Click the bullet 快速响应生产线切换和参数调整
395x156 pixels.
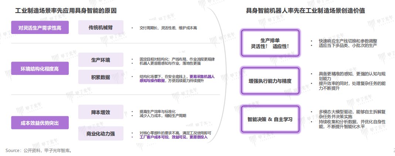pos(348,41)
